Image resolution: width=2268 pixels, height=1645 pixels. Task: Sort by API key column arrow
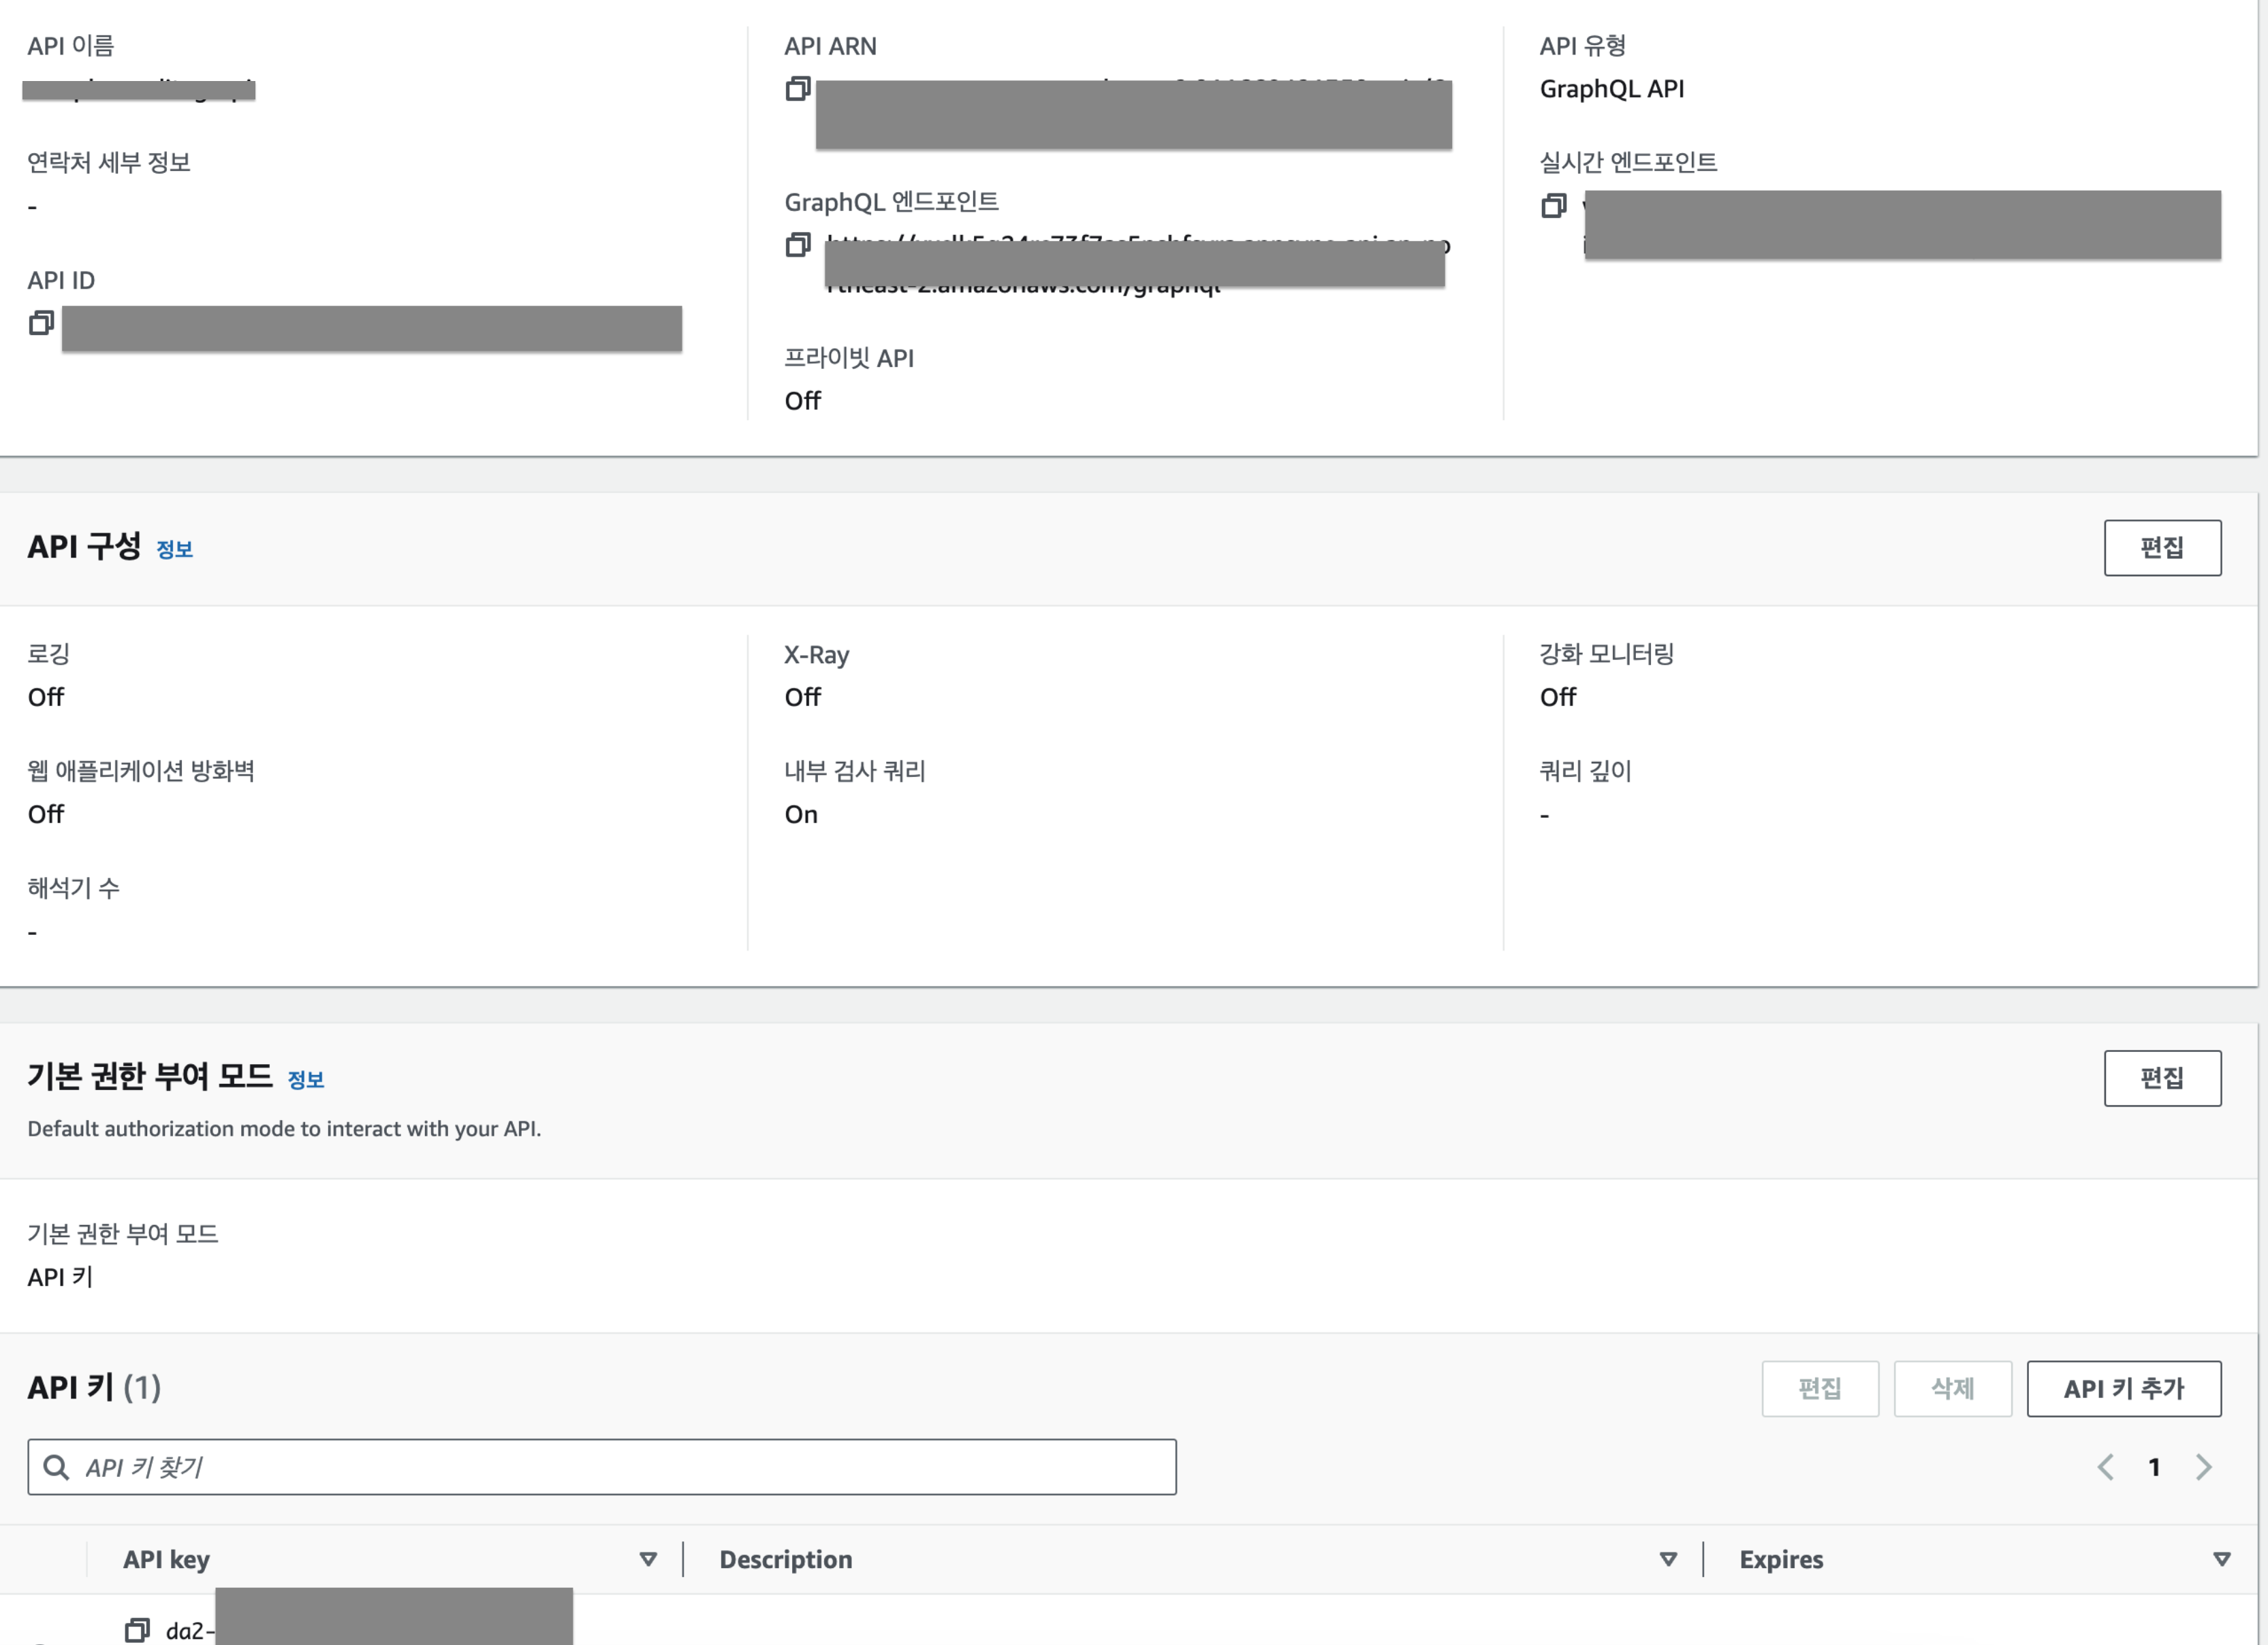648,1559
